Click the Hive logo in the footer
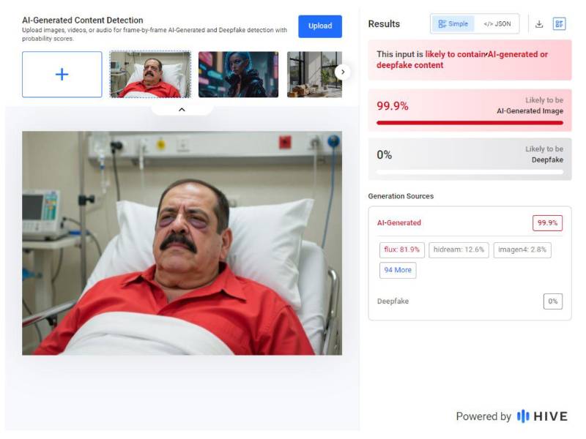The width and height of the screenshot is (586, 439). pos(542,416)
